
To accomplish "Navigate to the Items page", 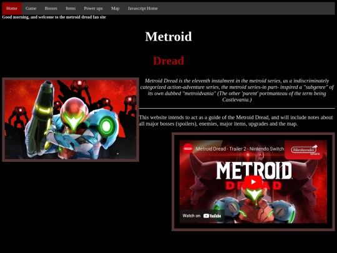I will (71, 8).
